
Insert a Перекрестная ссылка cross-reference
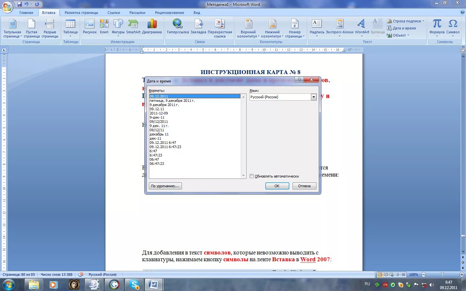(x=220, y=28)
